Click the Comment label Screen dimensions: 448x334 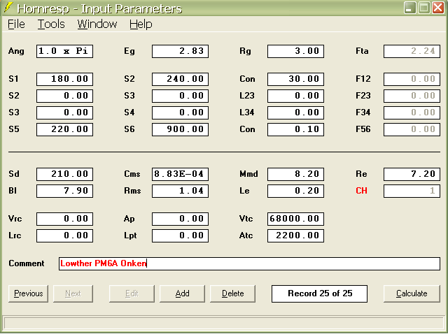pos(27,263)
